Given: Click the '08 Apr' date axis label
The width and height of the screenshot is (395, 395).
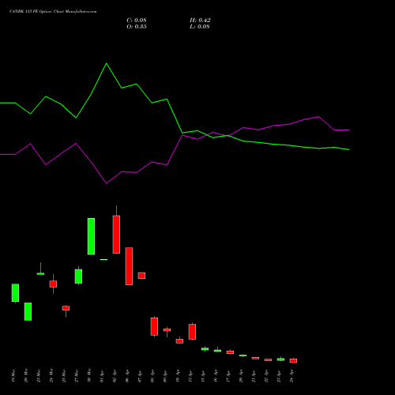Looking at the screenshot, I should coord(152,376).
